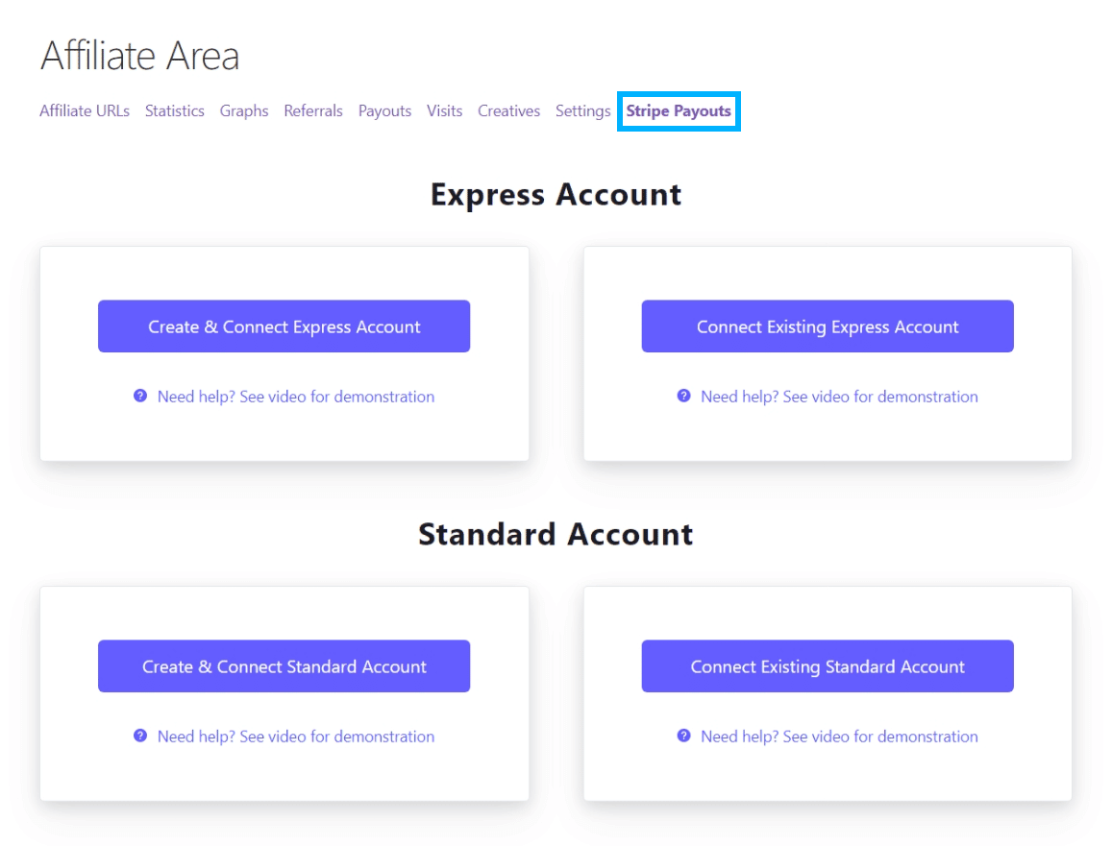Open the Graphs tab
Image resolution: width=1112 pixels, height=846 pixels.
[244, 111]
